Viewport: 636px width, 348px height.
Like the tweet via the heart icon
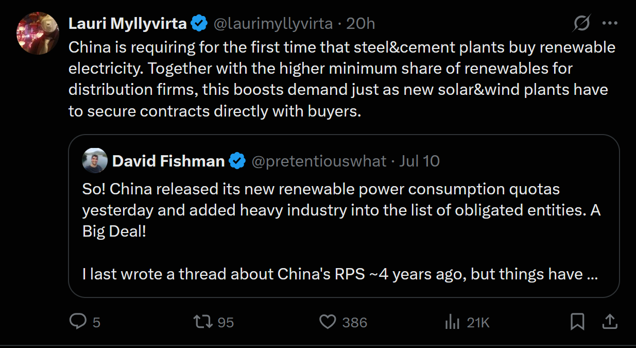pos(328,322)
